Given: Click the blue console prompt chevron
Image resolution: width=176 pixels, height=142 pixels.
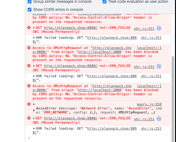Looking at the screenshot, I should pyautogui.click(x=29, y=138).
